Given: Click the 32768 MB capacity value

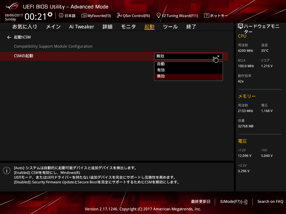Looking at the screenshot, I should pos(246,126).
